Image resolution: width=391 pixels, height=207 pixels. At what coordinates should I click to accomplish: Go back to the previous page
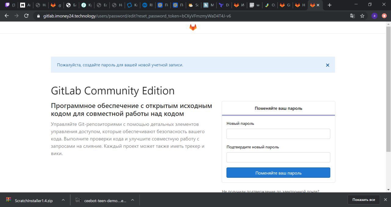pos(7,16)
